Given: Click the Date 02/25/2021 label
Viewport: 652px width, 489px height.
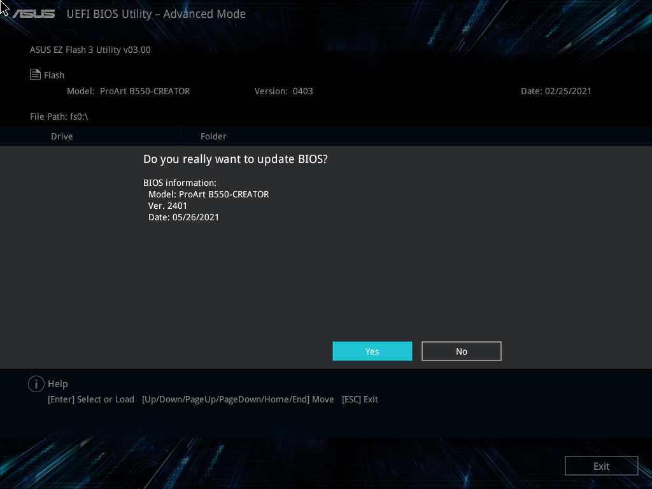Looking at the screenshot, I should 556,91.
